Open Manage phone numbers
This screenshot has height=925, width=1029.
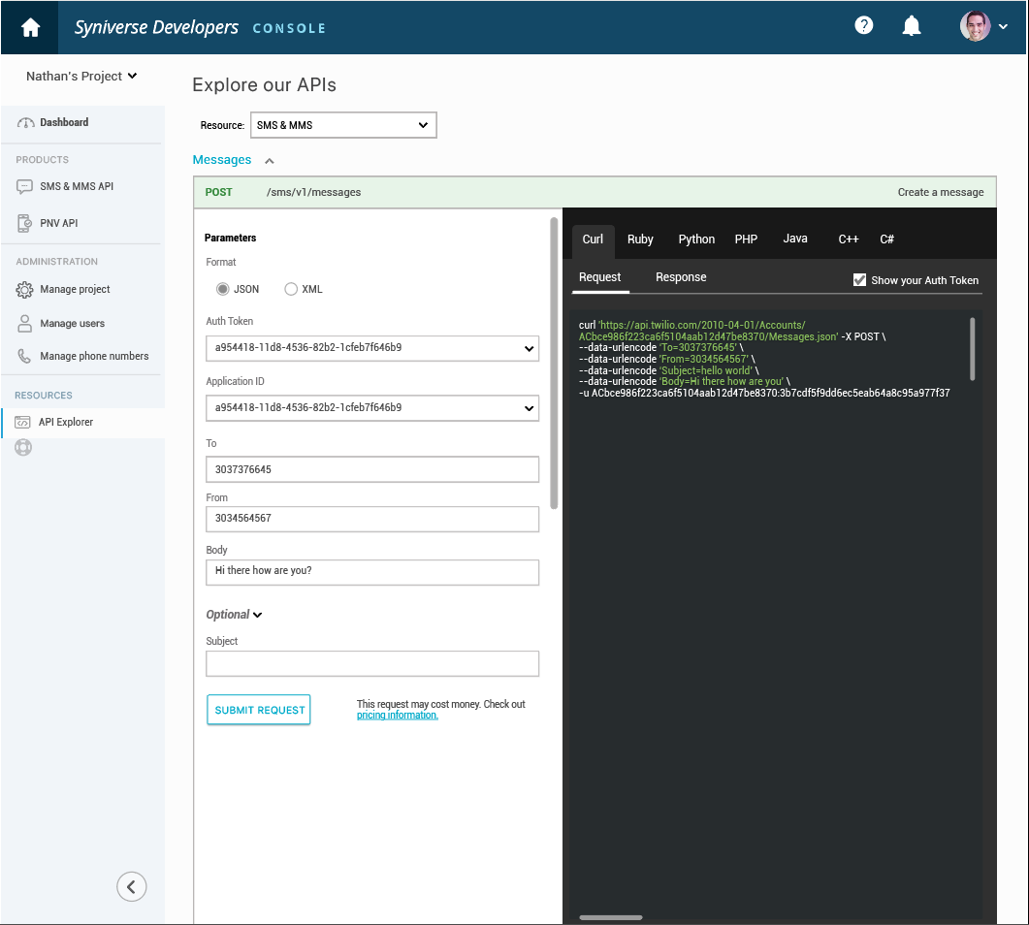(93, 356)
